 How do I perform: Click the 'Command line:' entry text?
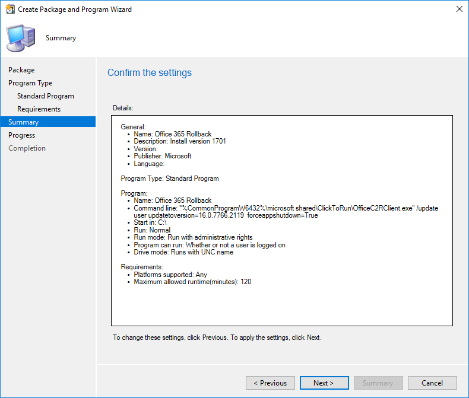click(286, 212)
